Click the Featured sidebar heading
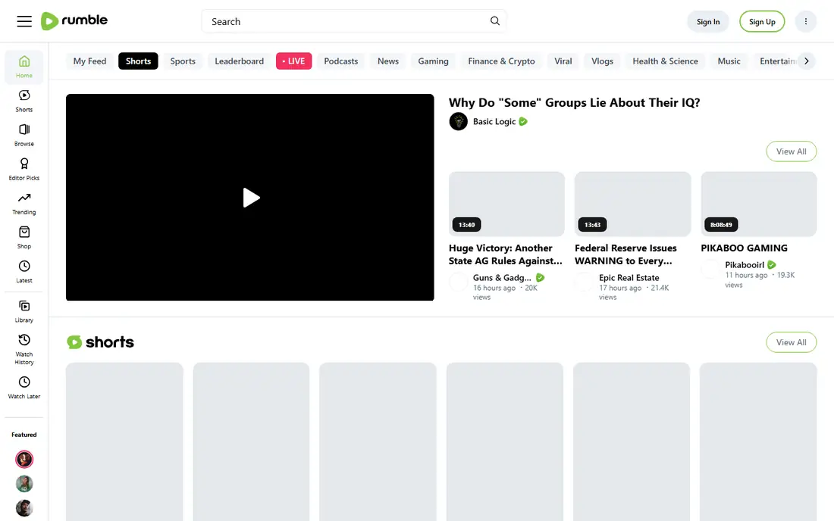Image resolution: width=834 pixels, height=521 pixels. click(24, 435)
